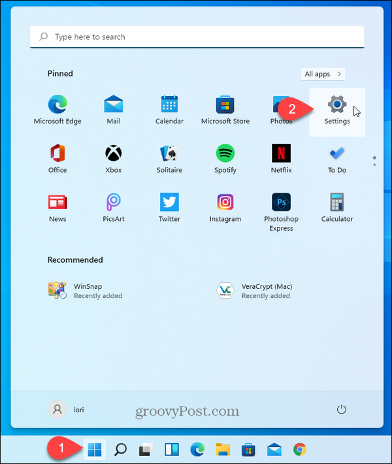392x464 pixels.
Task: Launch the Office app
Action: pyautogui.click(x=57, y=159)
